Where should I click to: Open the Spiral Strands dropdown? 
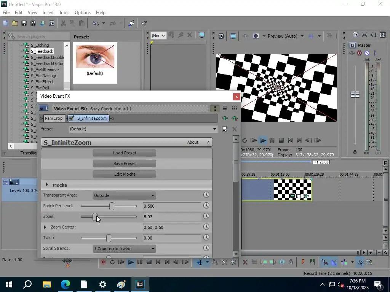tap(125, 249)
